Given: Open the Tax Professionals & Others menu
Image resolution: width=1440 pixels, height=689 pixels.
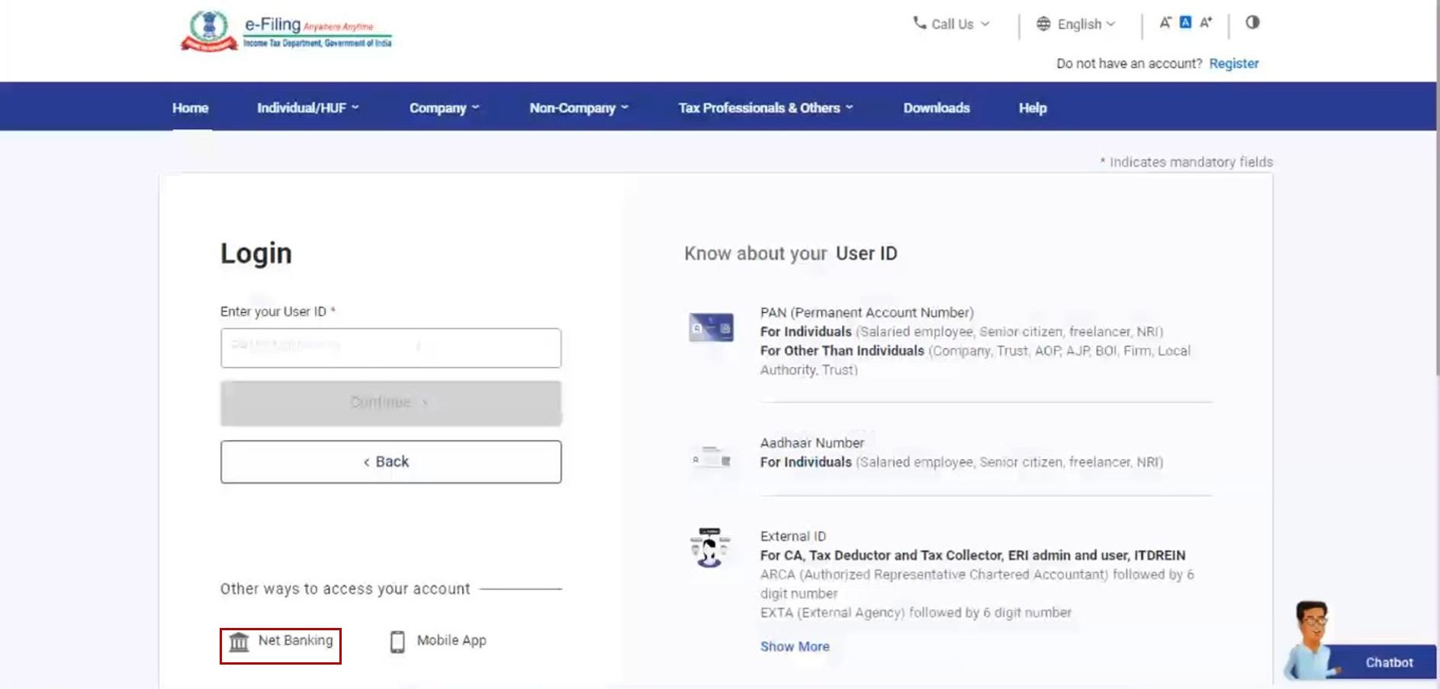Looking at the screenshot, I should [x=765, y=108].
